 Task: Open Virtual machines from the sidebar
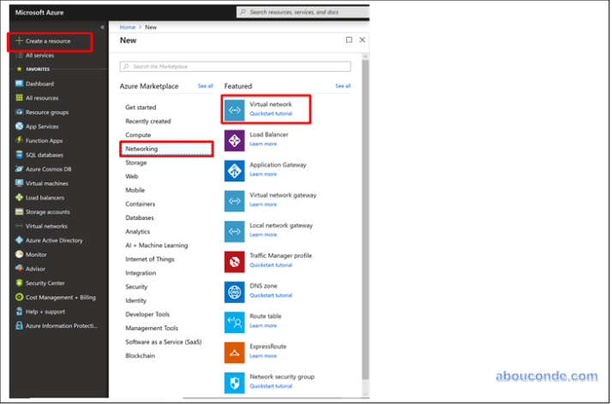46,183
